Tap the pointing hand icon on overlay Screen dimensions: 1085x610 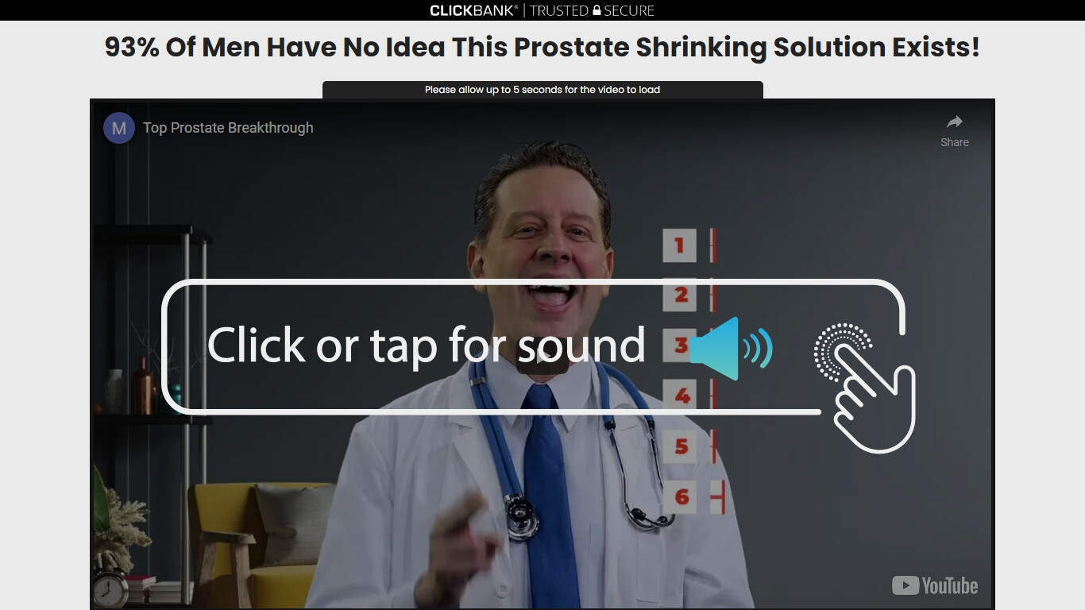(x=865, y=388)
